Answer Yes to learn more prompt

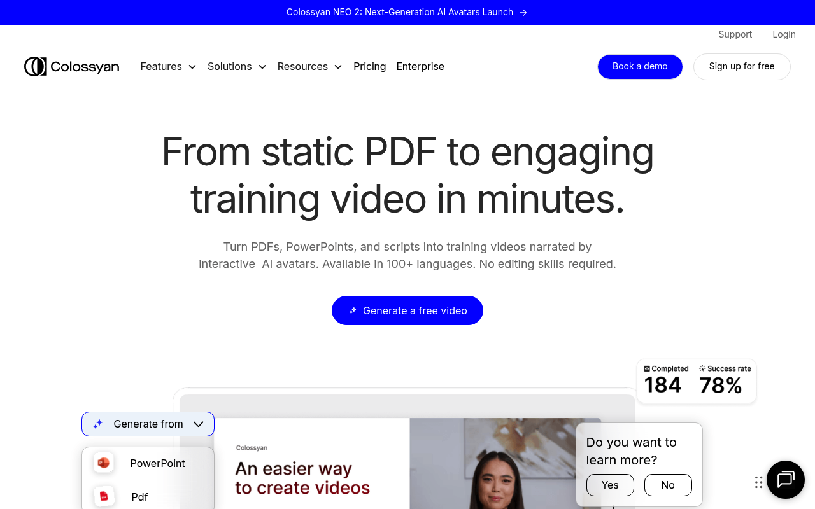point(609,485)
